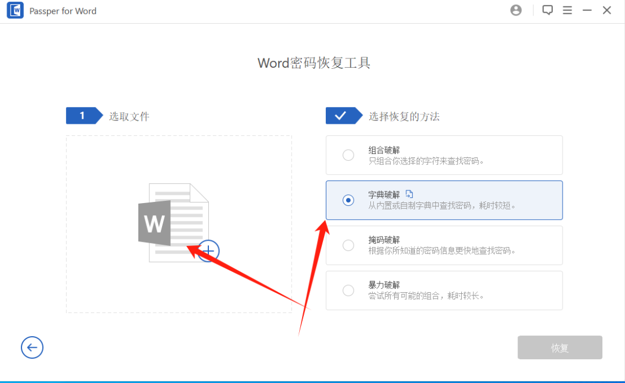Go back using the circular arrow button

coord(32,347)
